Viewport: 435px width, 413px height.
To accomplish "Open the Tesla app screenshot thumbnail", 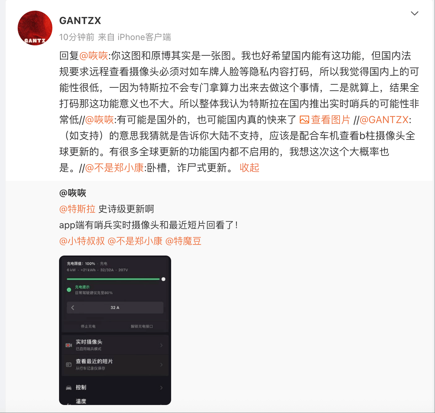I will (x=115, y=330).
